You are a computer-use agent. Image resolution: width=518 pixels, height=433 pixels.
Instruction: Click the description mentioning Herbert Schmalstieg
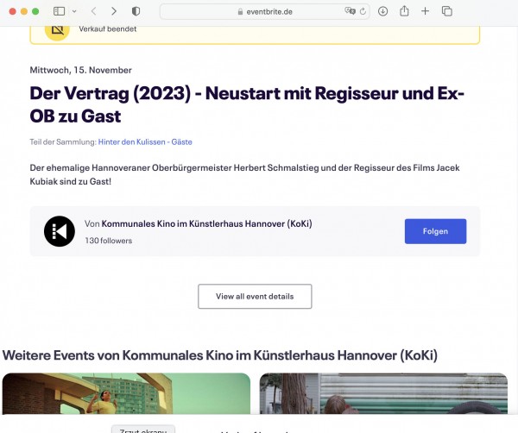point(244,174)
